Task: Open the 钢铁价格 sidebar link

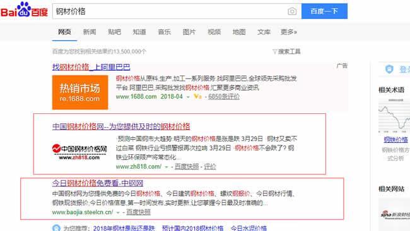Action: point(395,140)
